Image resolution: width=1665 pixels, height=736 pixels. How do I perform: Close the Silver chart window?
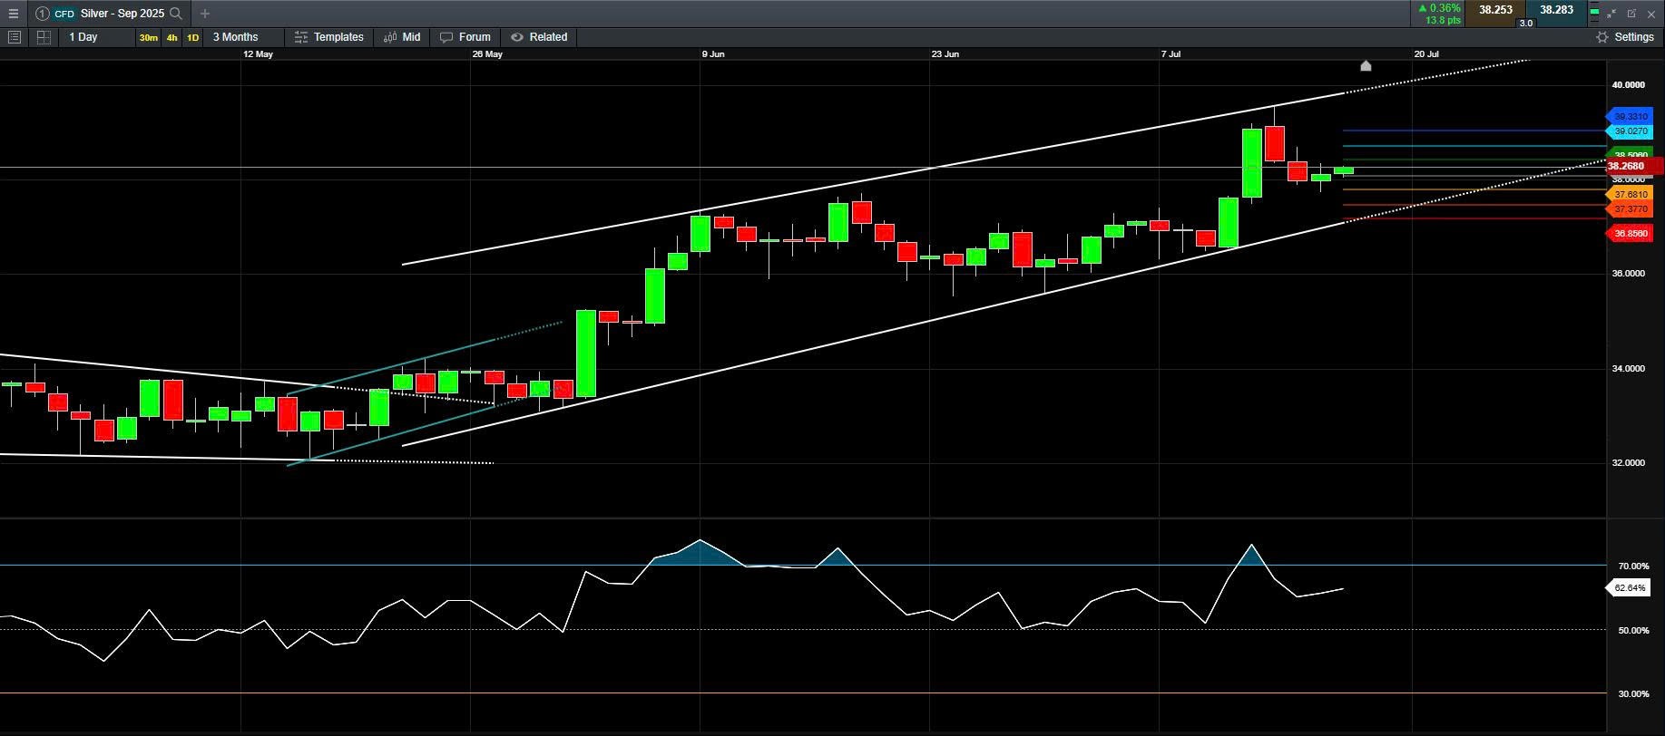(1651, 14)
